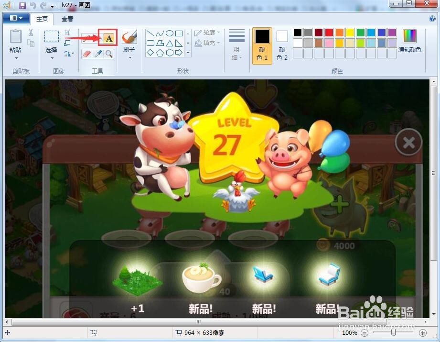Choose the Diamond shape

click(x=150, y=53)
